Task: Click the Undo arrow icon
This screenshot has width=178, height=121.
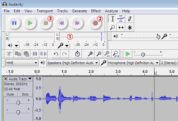Action: click(56, 54)
